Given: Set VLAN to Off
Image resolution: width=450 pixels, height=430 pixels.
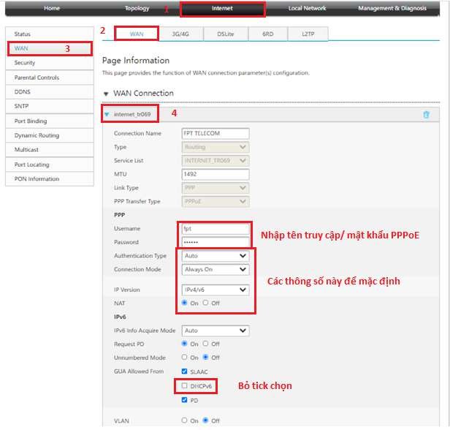Looking at the screenshot, I should pyautogui.click(x=205, y=420).
